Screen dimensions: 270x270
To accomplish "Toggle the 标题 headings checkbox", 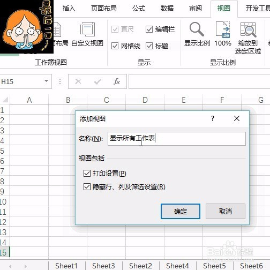I will tap(149, 46).
